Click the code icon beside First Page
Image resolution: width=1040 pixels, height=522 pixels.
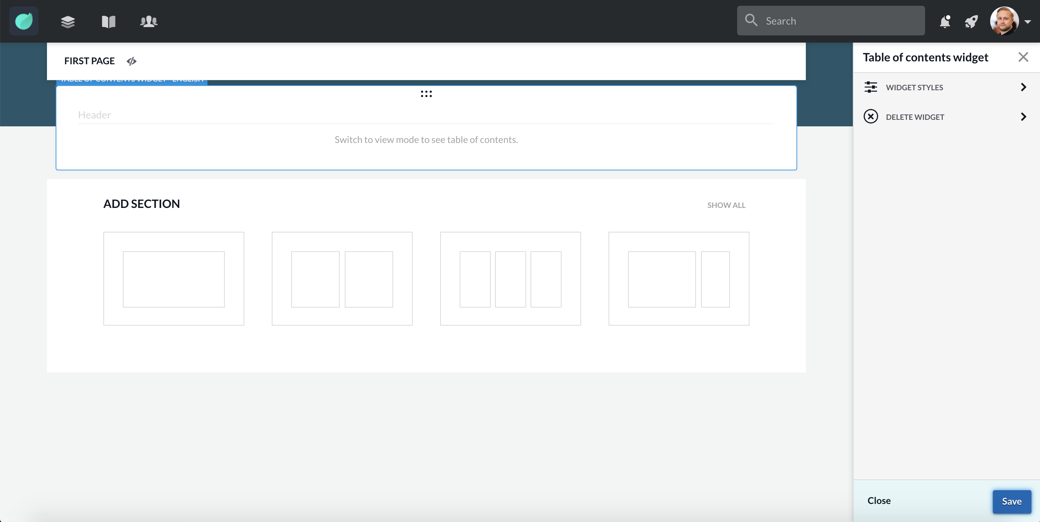131,61
